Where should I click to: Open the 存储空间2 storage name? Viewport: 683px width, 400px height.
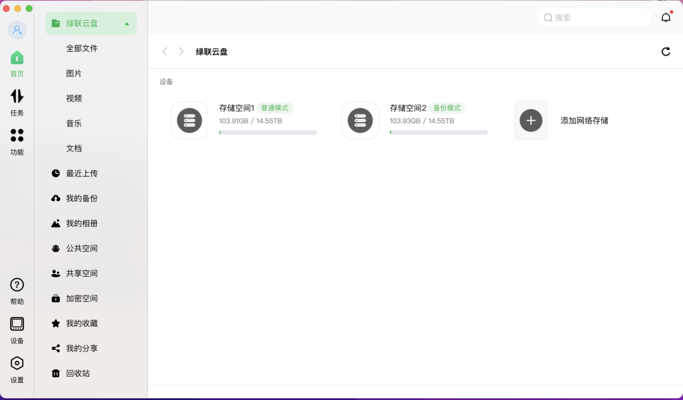click(x=408, y=108)
